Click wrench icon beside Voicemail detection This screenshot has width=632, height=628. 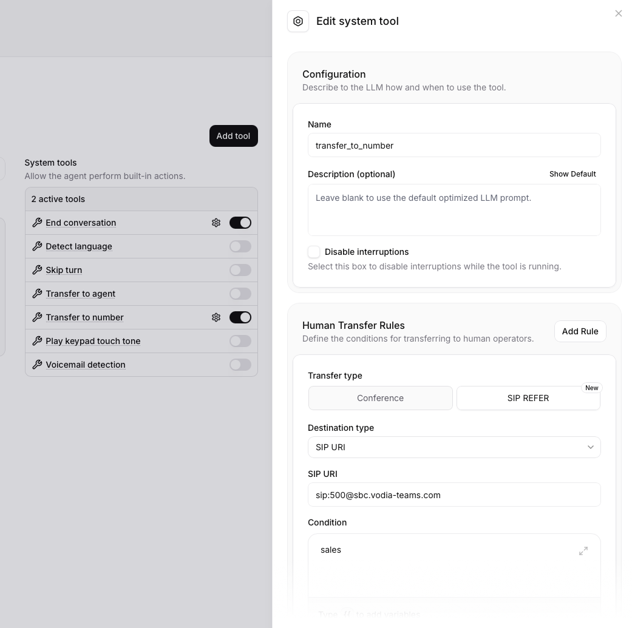pos(37,365)
